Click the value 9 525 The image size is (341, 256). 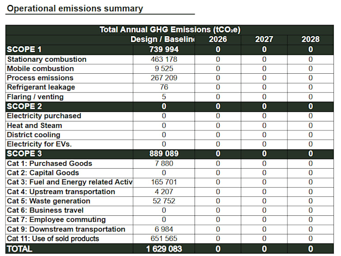pyautogui.click(x=164, y=69)
